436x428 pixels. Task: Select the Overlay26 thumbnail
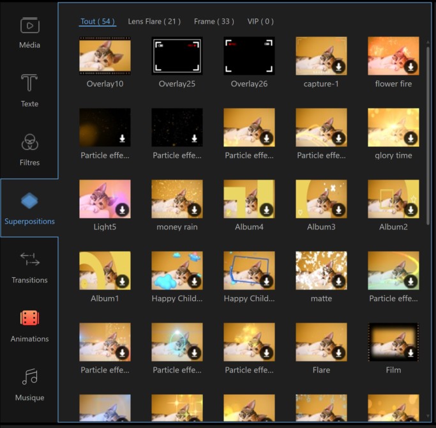[x=249, y=56]
